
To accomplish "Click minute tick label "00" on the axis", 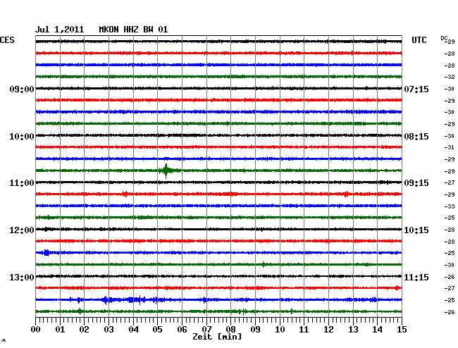I will (36, 329).
